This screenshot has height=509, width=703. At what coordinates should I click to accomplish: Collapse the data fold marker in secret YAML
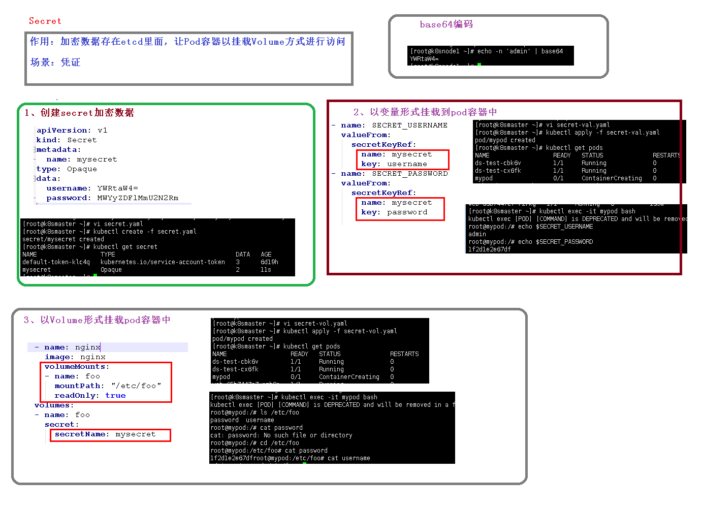point(35,179)
